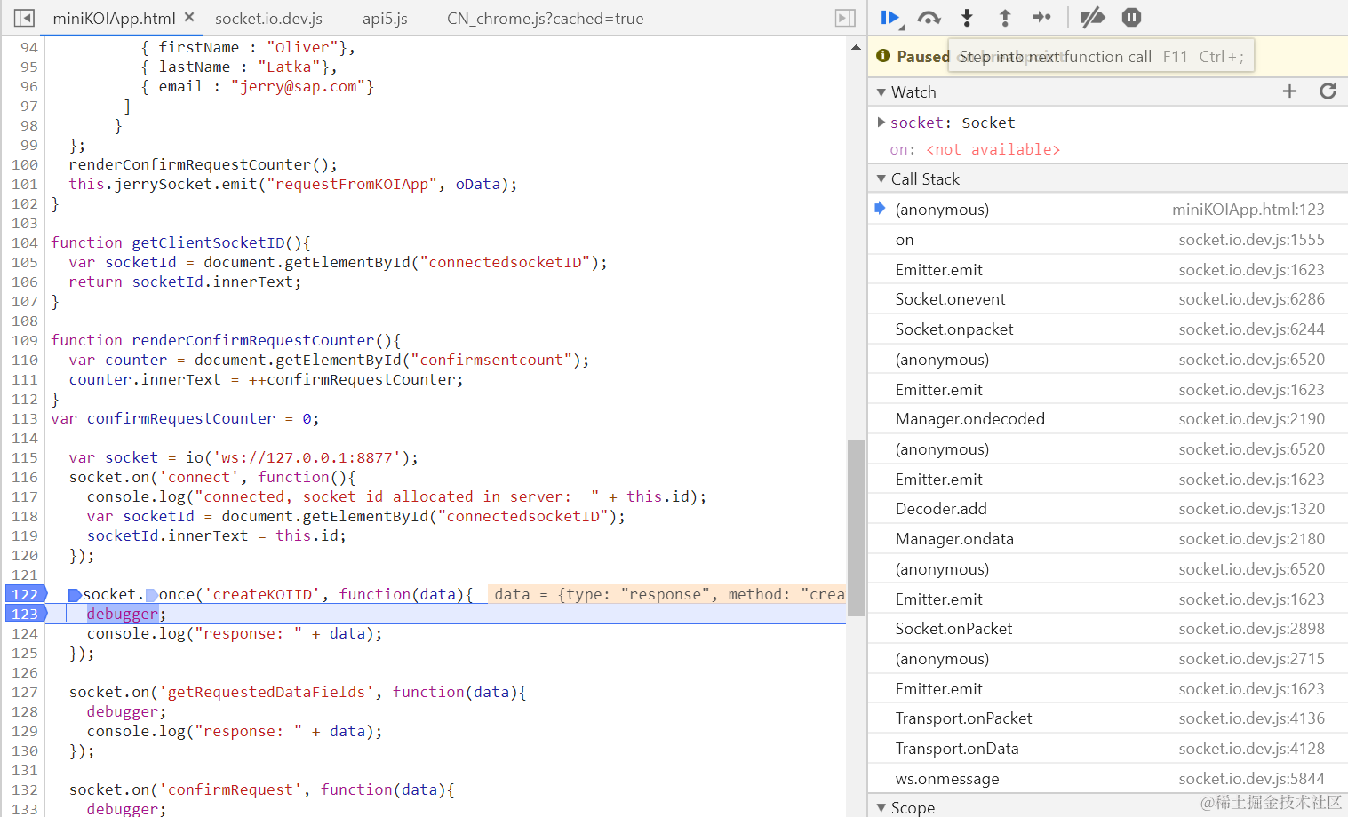Set breakpoint on line 101

pos(25,184)
